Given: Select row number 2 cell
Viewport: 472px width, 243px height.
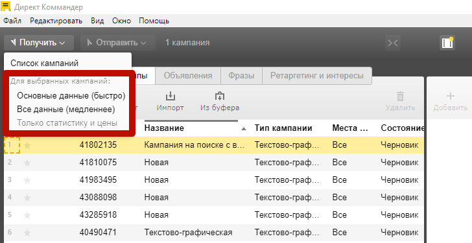Looking at the screenshot, I should coord(10,163).
